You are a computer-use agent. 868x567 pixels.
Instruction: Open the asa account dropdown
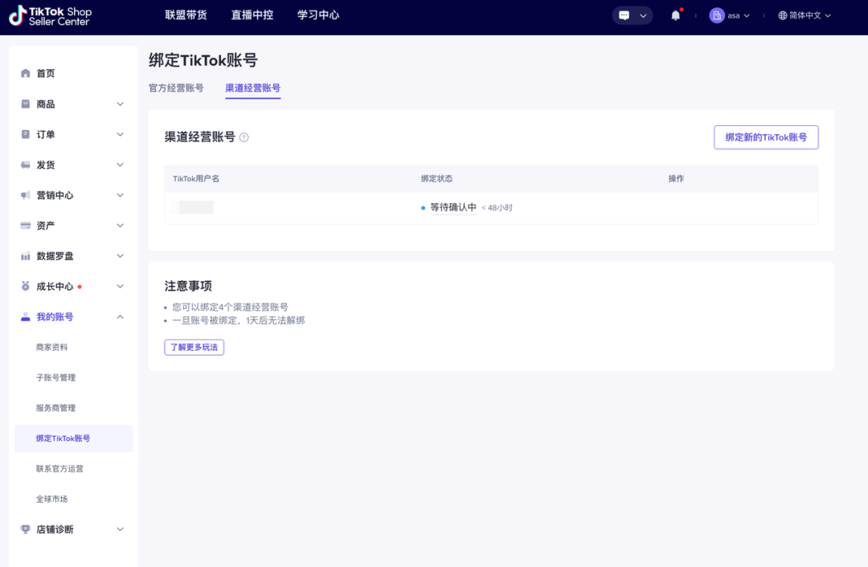point(730,14)
